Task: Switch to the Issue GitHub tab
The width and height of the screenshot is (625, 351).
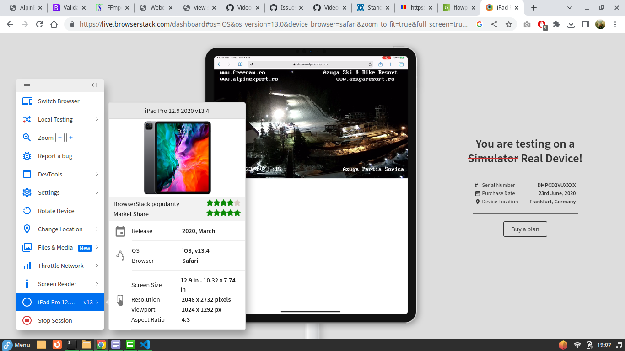Action: click(x=286, y=8)
